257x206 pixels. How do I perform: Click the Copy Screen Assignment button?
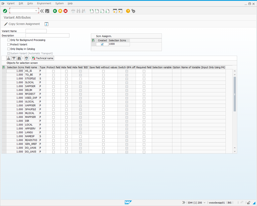click(x=22, y=24)
